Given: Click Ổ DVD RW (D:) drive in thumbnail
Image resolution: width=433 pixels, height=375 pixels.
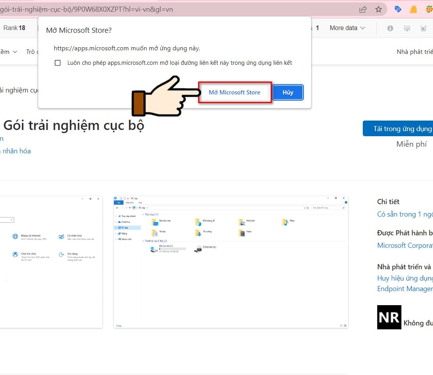Looking at the screenshot, I should click(x=205, y=249).
